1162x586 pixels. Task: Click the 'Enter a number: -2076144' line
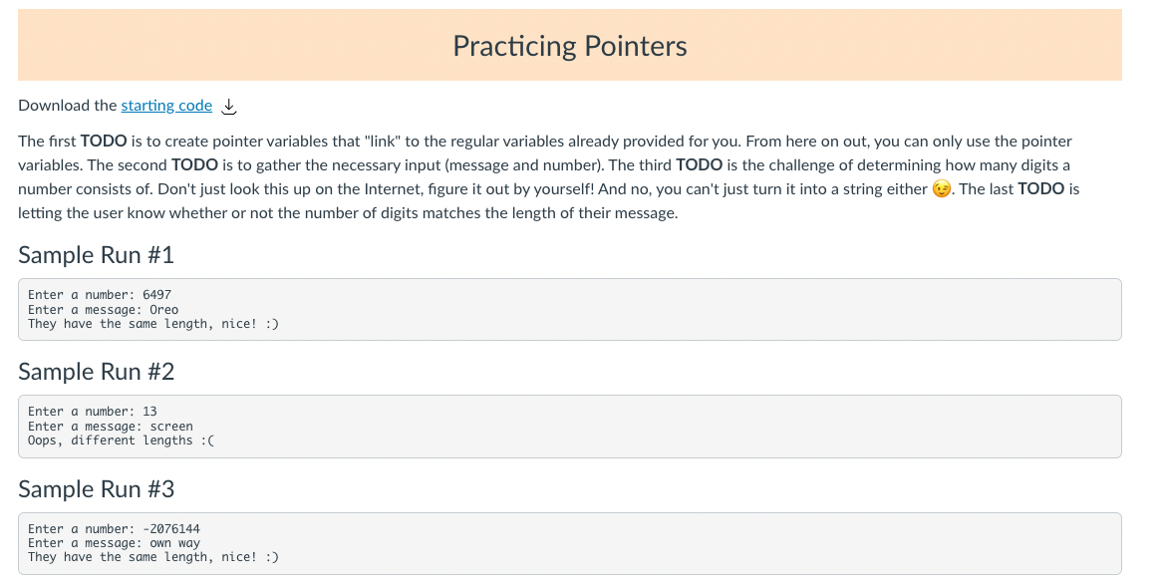click(x=115, y=529)
